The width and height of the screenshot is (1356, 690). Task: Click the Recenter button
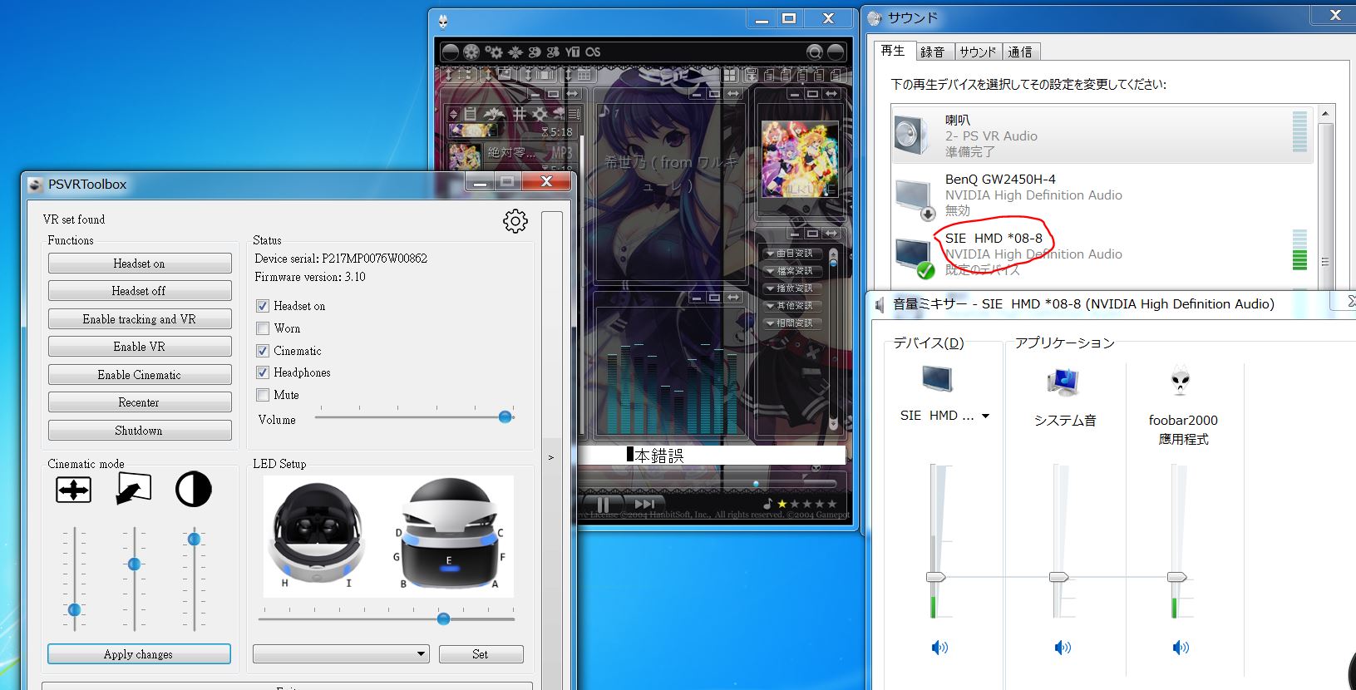click(140, 402)
